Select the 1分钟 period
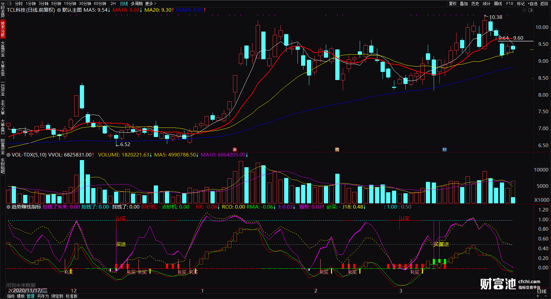Viewport: 551px width, 299px height. [x=31, y=4]
